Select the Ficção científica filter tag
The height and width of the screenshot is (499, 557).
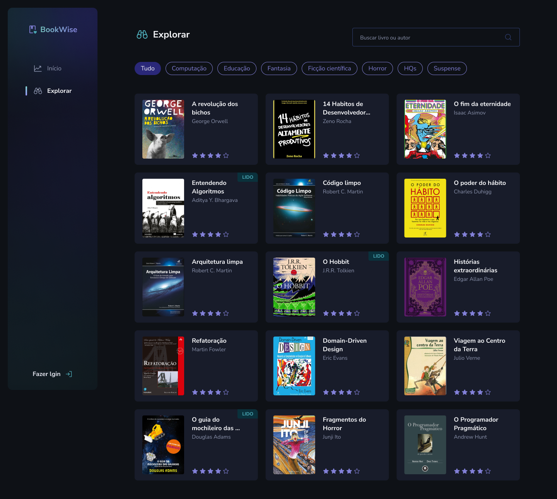point(330,68)
